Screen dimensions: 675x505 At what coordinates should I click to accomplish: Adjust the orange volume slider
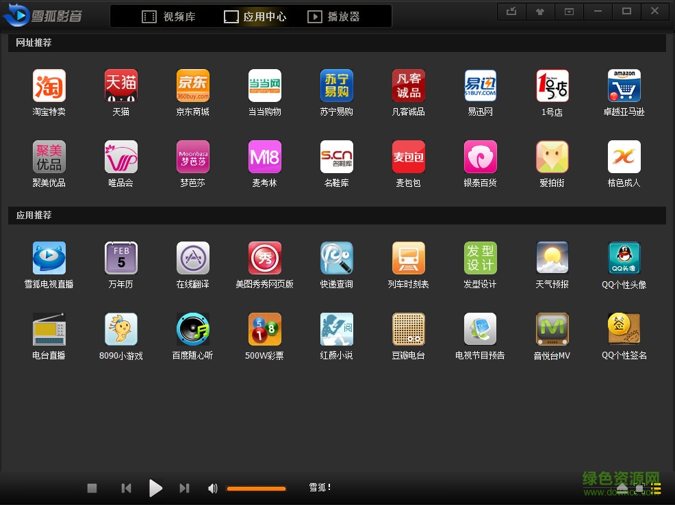(x=256, y=489)
